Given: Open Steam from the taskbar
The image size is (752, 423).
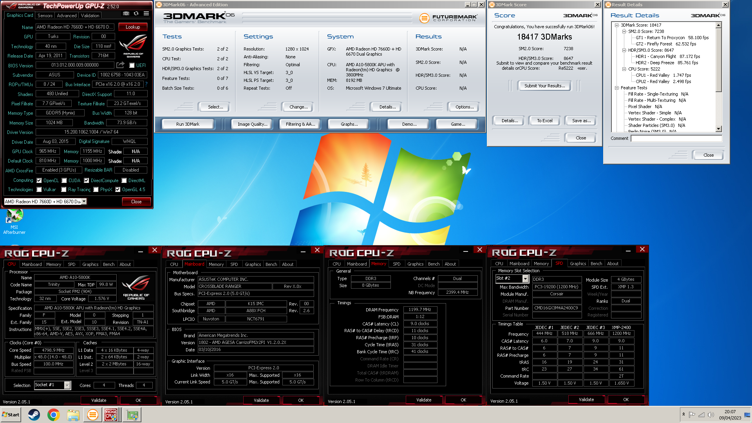Looking at the screenshot, I should (x=34, y=415).
